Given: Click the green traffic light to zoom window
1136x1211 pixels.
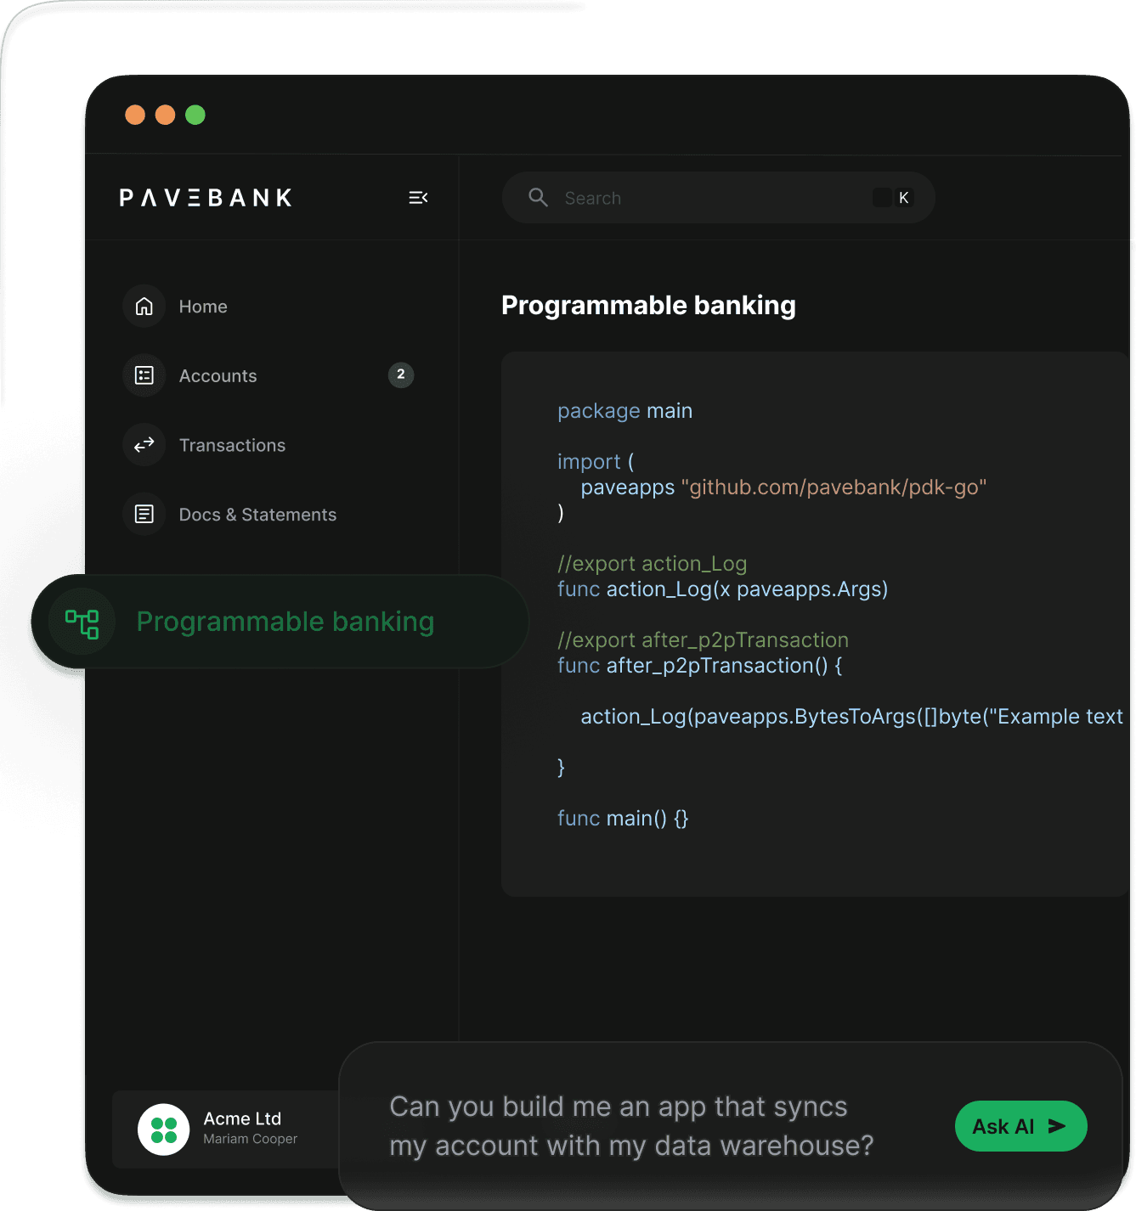Looking at the screenshot, I should [x=195, y=115].
